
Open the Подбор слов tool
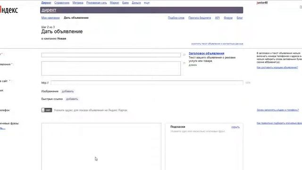point(176,18)
